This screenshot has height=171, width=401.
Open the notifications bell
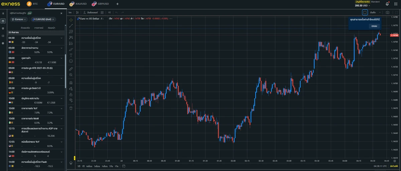tap(387, 4)
